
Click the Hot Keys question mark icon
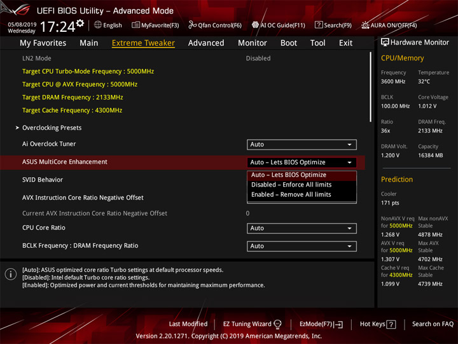tap(391, 324)
